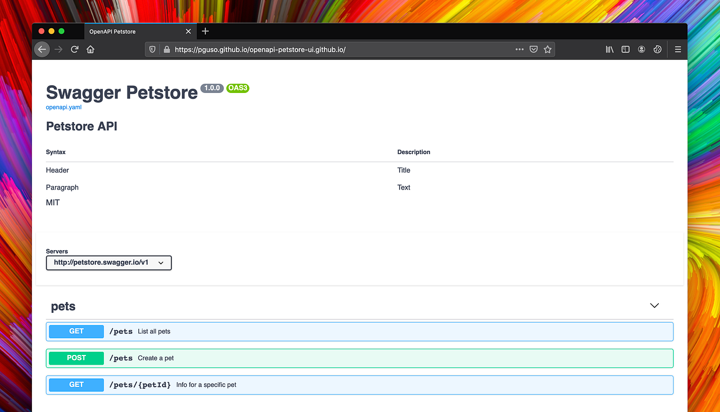Select the OpenAPI Petstore browser tab
Screen dimensions: 720x412
click(x=139, y=31)
